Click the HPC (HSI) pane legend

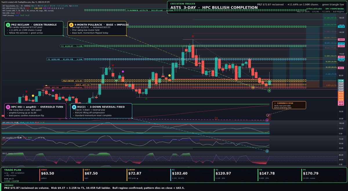click(x=23, y=123)
